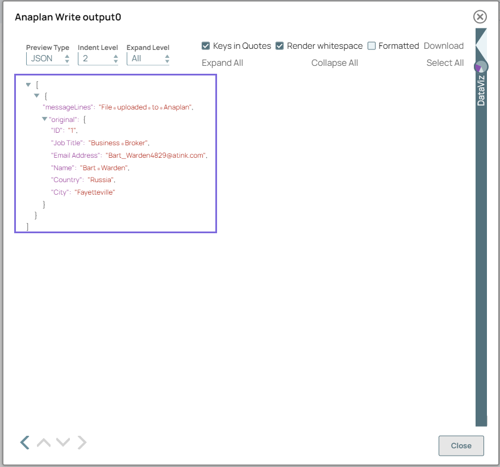
Task: Enable the Formatted checkbox
Action: [x=373, y=46]
